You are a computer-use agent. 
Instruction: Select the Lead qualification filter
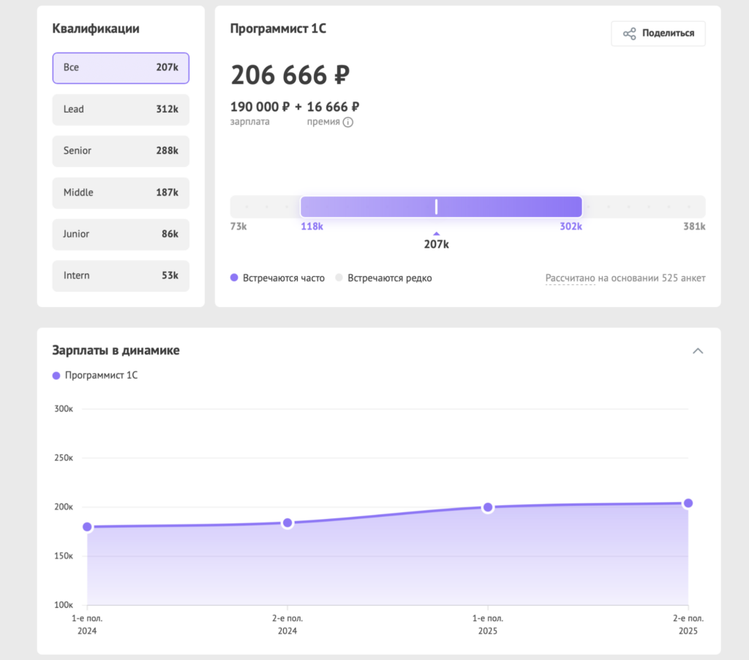[121, 110]
